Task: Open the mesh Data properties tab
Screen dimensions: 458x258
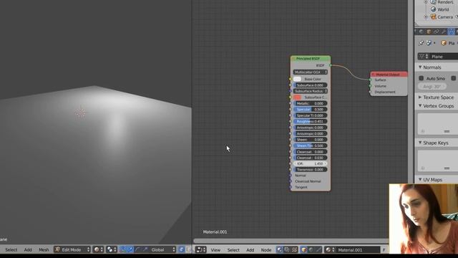Action: click(x=452, y=32)
